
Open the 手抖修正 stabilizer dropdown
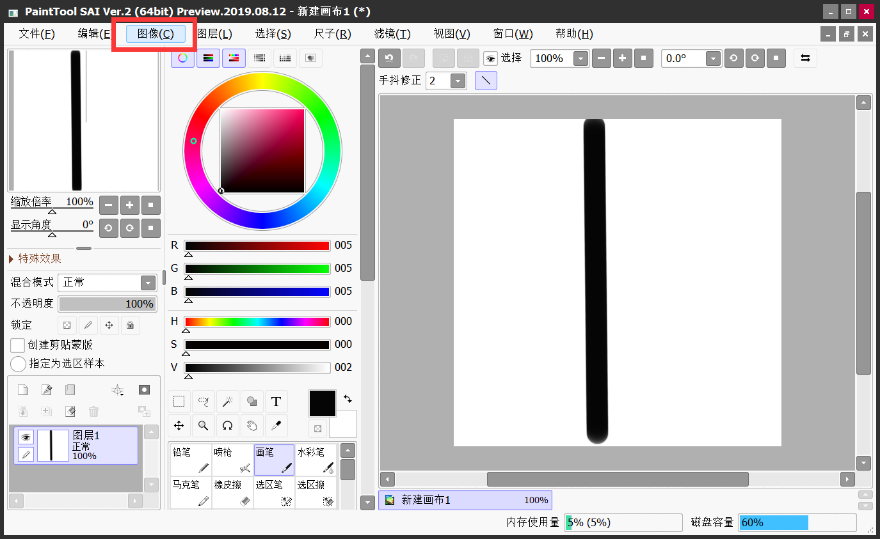click(x=458, y=81)
